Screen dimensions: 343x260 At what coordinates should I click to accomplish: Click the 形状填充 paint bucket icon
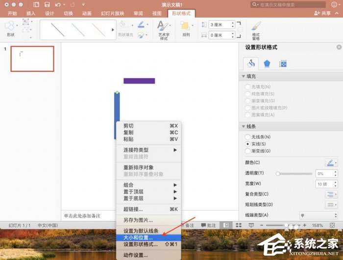pyautogui.click(x=122, y=24)
